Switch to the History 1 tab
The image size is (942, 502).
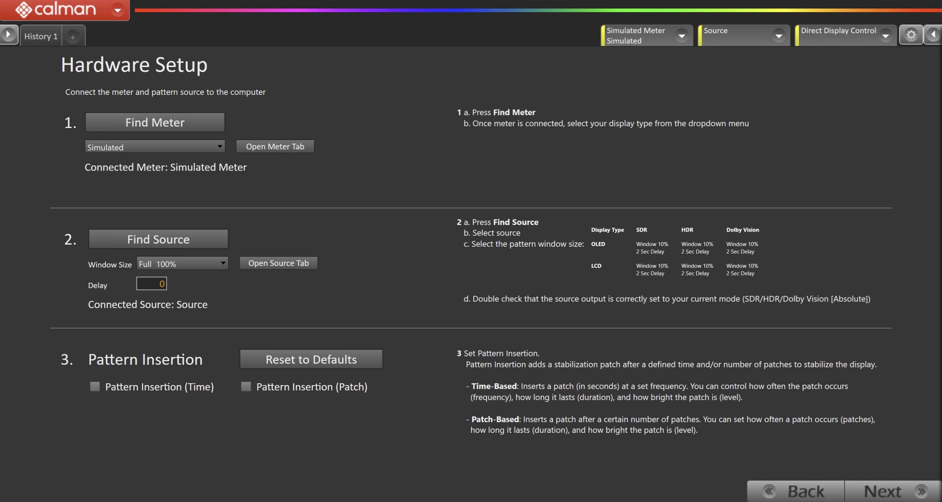pos(41,36)
